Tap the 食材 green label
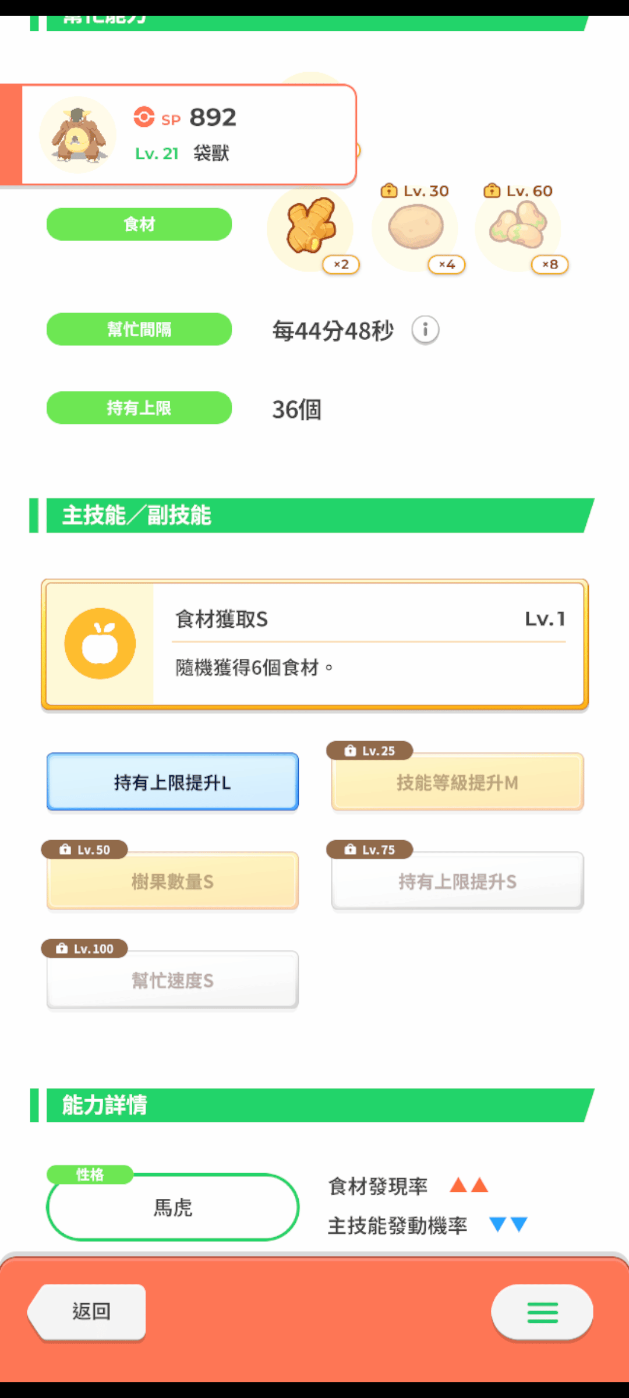Image resolution: width=629 pixels, height=1398 pixels. tap(139, 224)
